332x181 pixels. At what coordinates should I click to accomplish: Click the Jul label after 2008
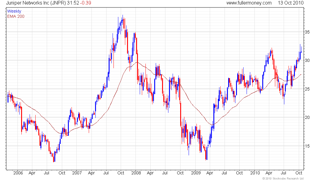click(x=165, y=173)
